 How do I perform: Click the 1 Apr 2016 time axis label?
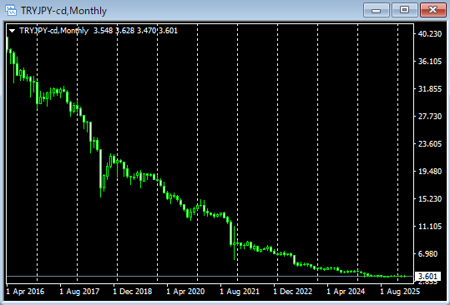(x=25, y=292)
